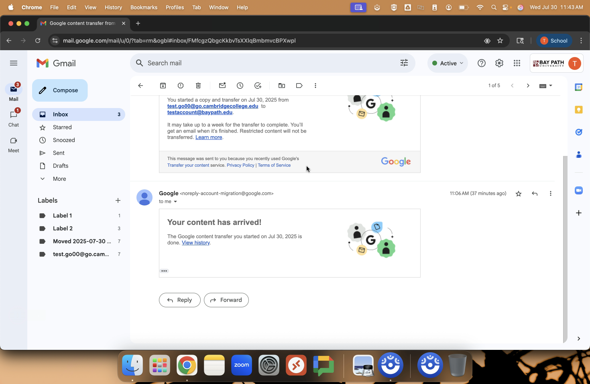Expand the More section in sidebar
This screenshot has width=590, height=384.
click(x=59, y=179)
